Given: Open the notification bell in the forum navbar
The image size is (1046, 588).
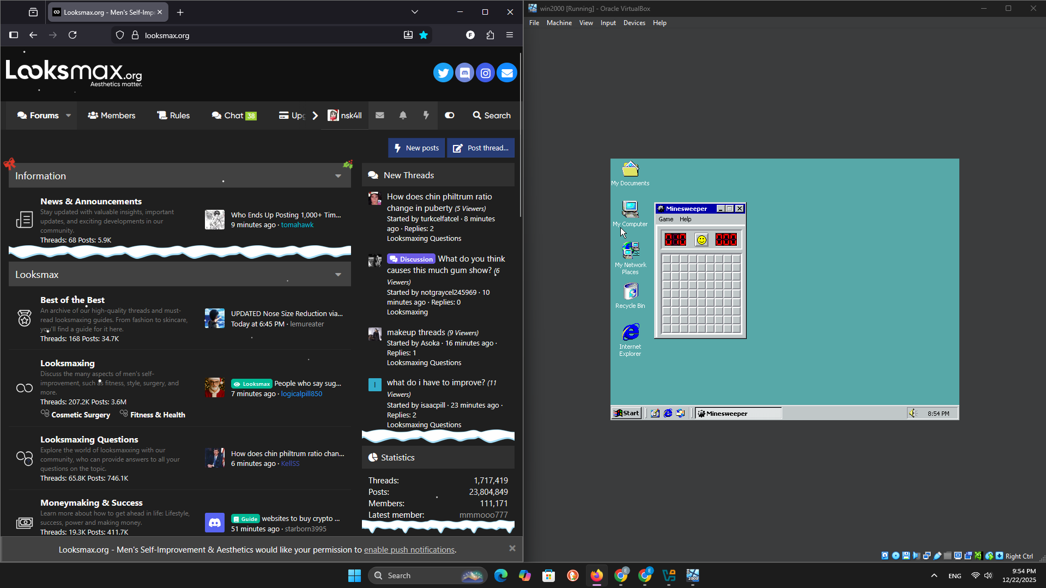Looking at the screenshot, I should click(x=403, y=116).
